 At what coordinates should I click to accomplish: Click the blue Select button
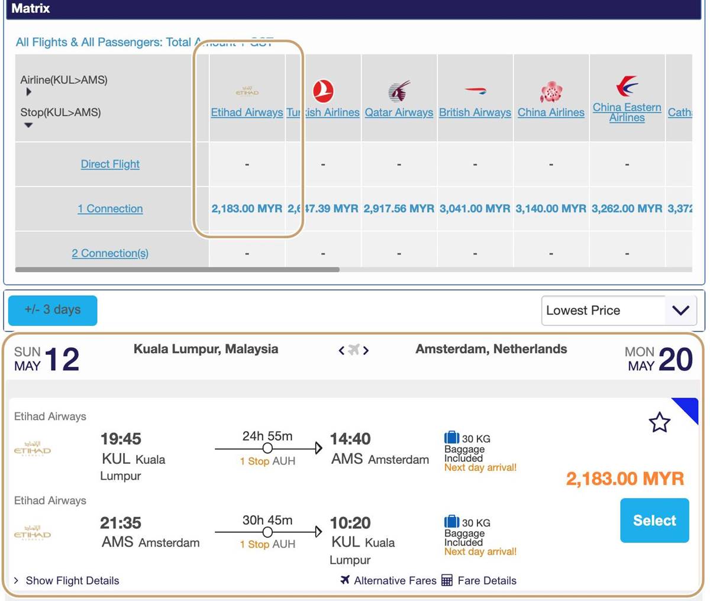coord(654,521)
